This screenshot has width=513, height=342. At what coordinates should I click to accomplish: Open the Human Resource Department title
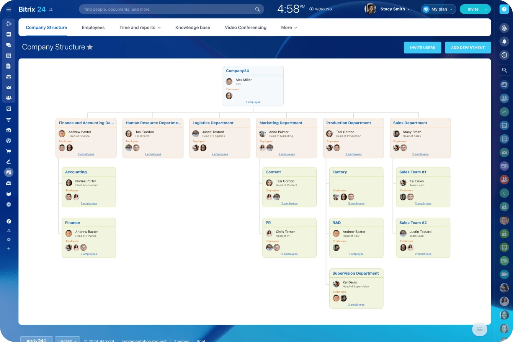pos(154,123)
